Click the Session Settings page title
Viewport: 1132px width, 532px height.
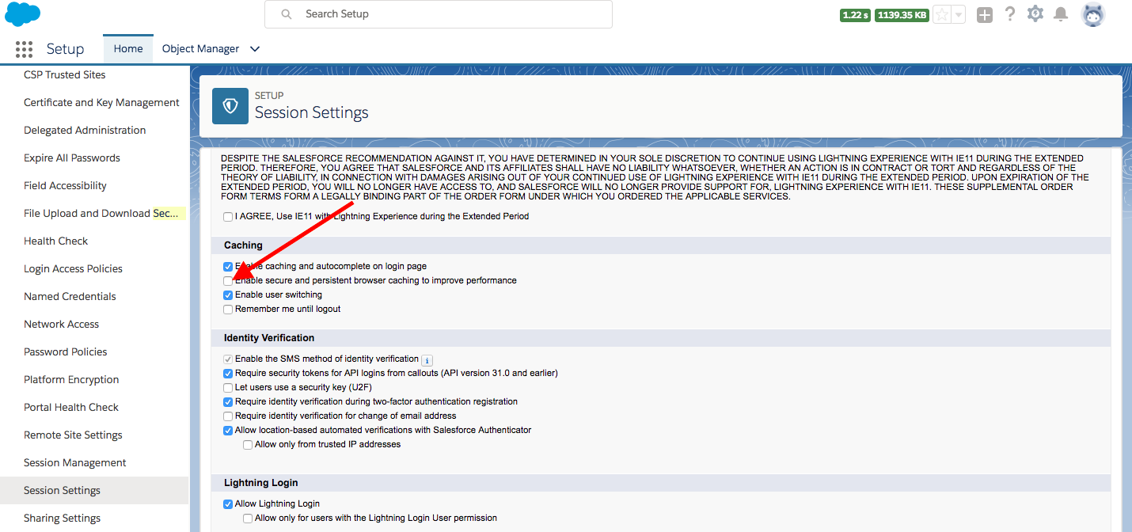[312, 113]
